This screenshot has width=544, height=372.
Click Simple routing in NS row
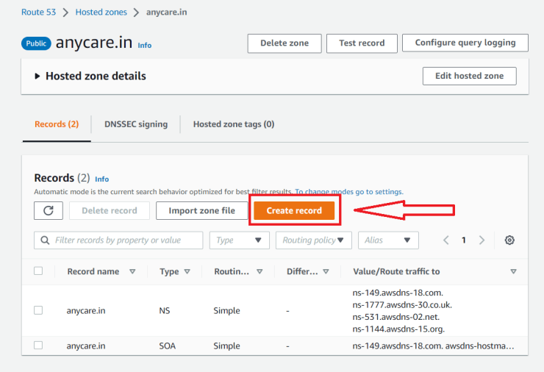click(226, 310)
